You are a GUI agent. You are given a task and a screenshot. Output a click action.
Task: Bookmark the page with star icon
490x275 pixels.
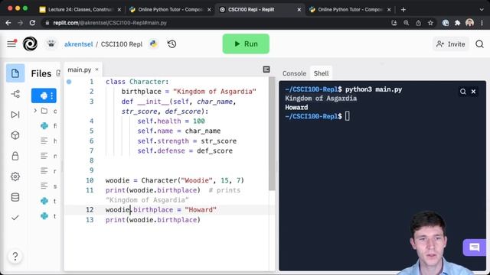[430, 23]
